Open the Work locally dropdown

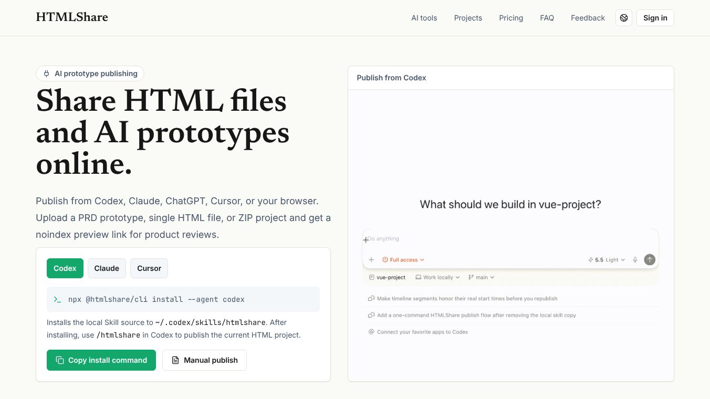click(437, 277)
